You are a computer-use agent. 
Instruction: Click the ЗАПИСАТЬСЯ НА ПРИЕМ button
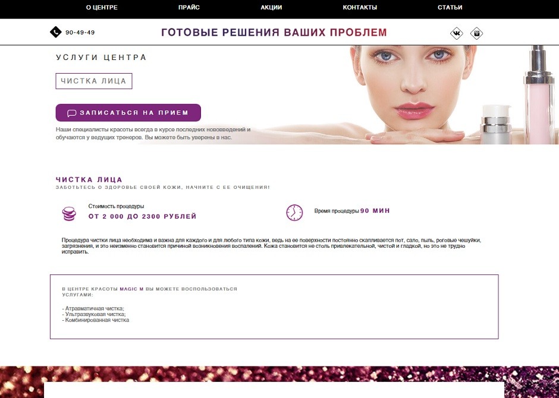click(128, 113)
